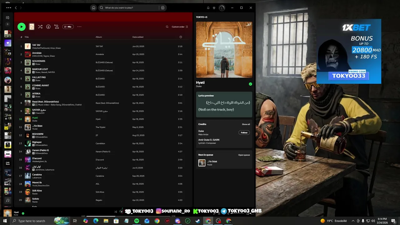The width and height of the screenshot is (400, 225).
Task: Play the playlist with green play button
Action: [x=22, y=27]
